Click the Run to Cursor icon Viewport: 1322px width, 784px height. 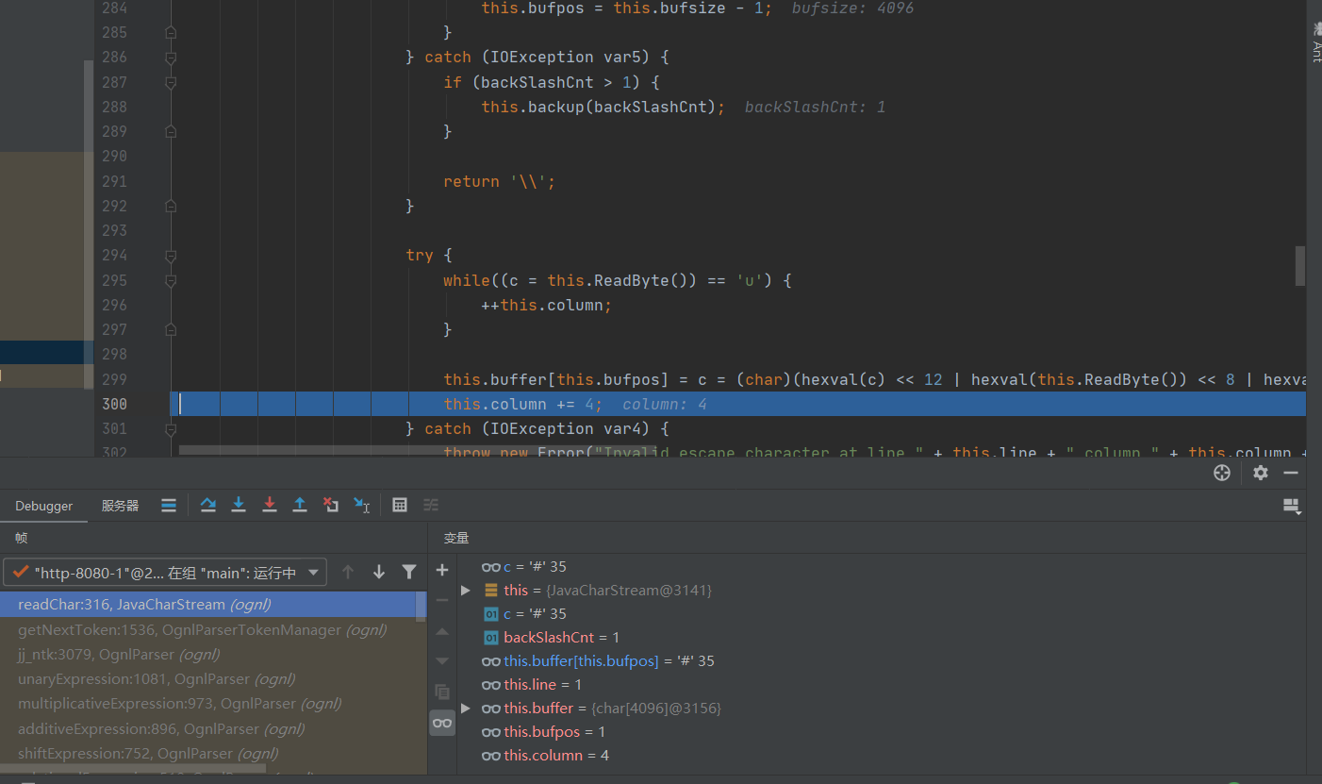[361, 506]
